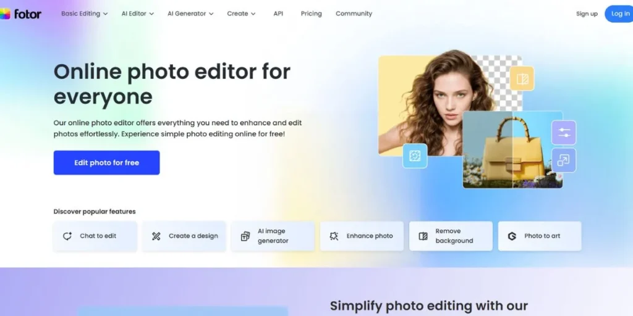The height and width of the screenshot is (316, 633).
Task: Expand the Basic Editing dropdown menu
Action: 84,14
